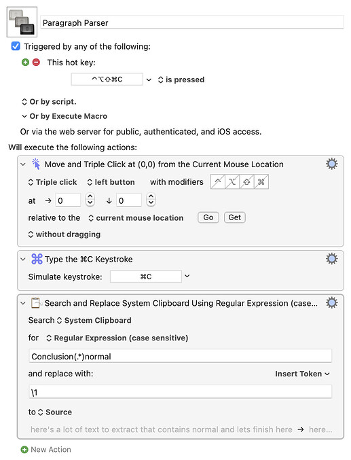Screen dimensions: 351x460
Task: Click the Get button
Action: click(x=235, y=217)
